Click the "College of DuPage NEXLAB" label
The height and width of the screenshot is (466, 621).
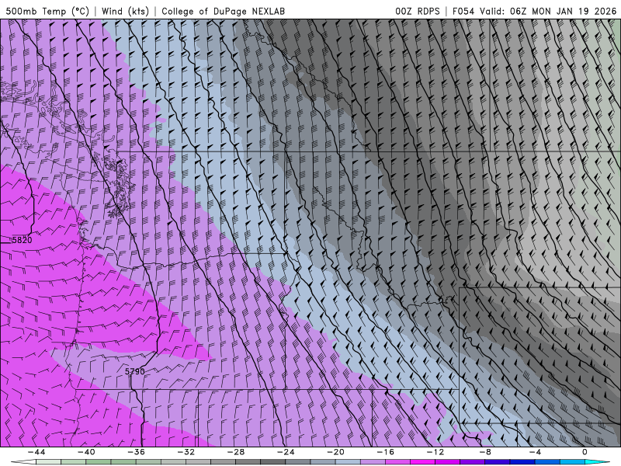point(223,11)
